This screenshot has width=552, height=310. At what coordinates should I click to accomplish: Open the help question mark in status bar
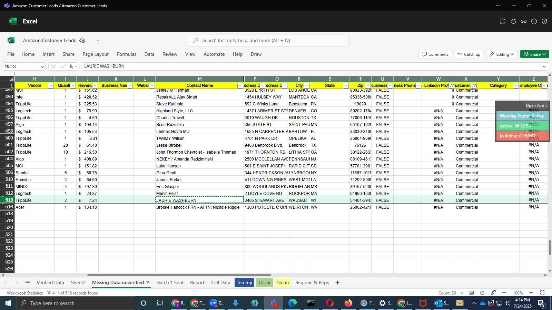(482, 293)
